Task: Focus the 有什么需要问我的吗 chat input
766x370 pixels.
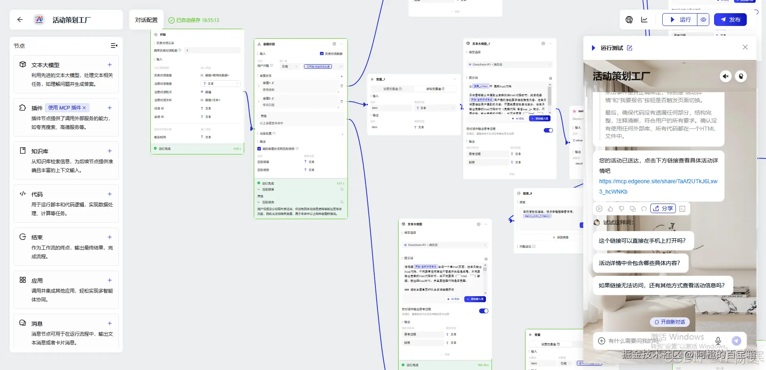Action: [658, 341]
